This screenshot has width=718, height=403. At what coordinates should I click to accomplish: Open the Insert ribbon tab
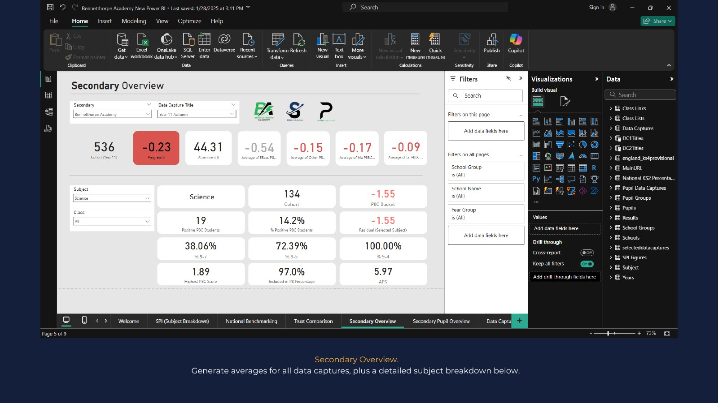point(105,21)
